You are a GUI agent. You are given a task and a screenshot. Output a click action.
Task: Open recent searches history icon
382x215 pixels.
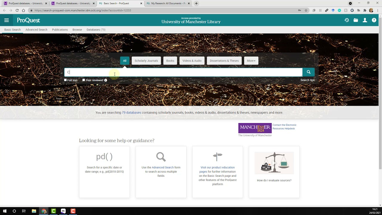(x=347, y=20)
